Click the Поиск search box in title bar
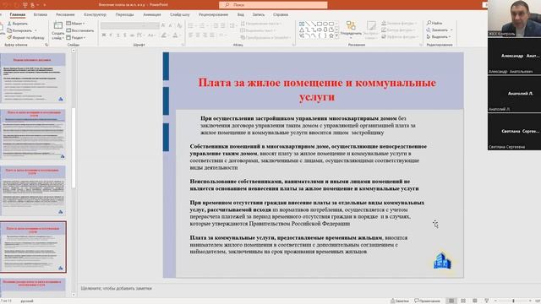The height and width of the screenshot is (304, 541). 273,5
